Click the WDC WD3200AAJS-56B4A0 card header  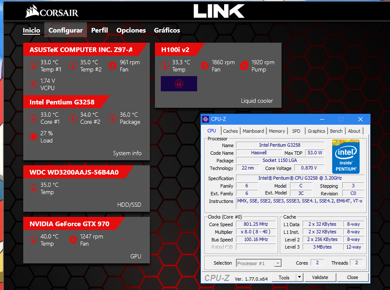[78, 172]
